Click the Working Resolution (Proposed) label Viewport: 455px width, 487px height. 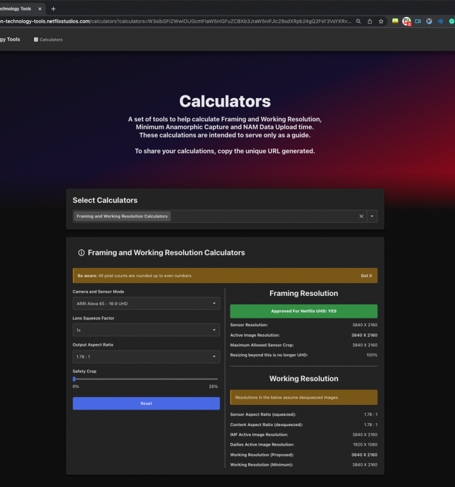(262, 455)
